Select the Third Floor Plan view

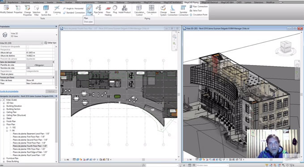pos(30,143)
